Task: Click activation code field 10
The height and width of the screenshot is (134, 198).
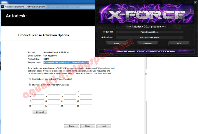Action: 54,101
